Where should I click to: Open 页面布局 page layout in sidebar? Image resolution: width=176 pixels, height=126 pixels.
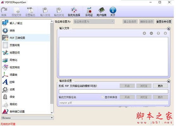point(26,45)
